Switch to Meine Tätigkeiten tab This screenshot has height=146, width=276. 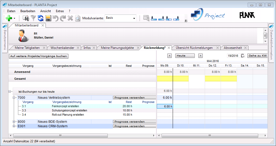pyautogui.click(x=27, y=48)
